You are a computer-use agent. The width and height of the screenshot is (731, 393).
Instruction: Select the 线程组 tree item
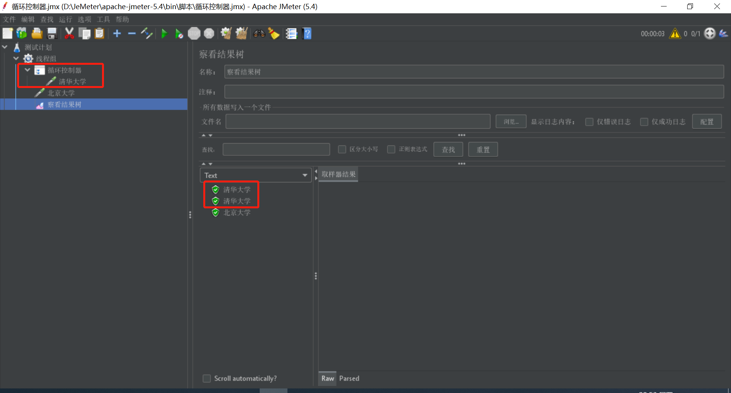pyautogui.click(x=46, y=59)
